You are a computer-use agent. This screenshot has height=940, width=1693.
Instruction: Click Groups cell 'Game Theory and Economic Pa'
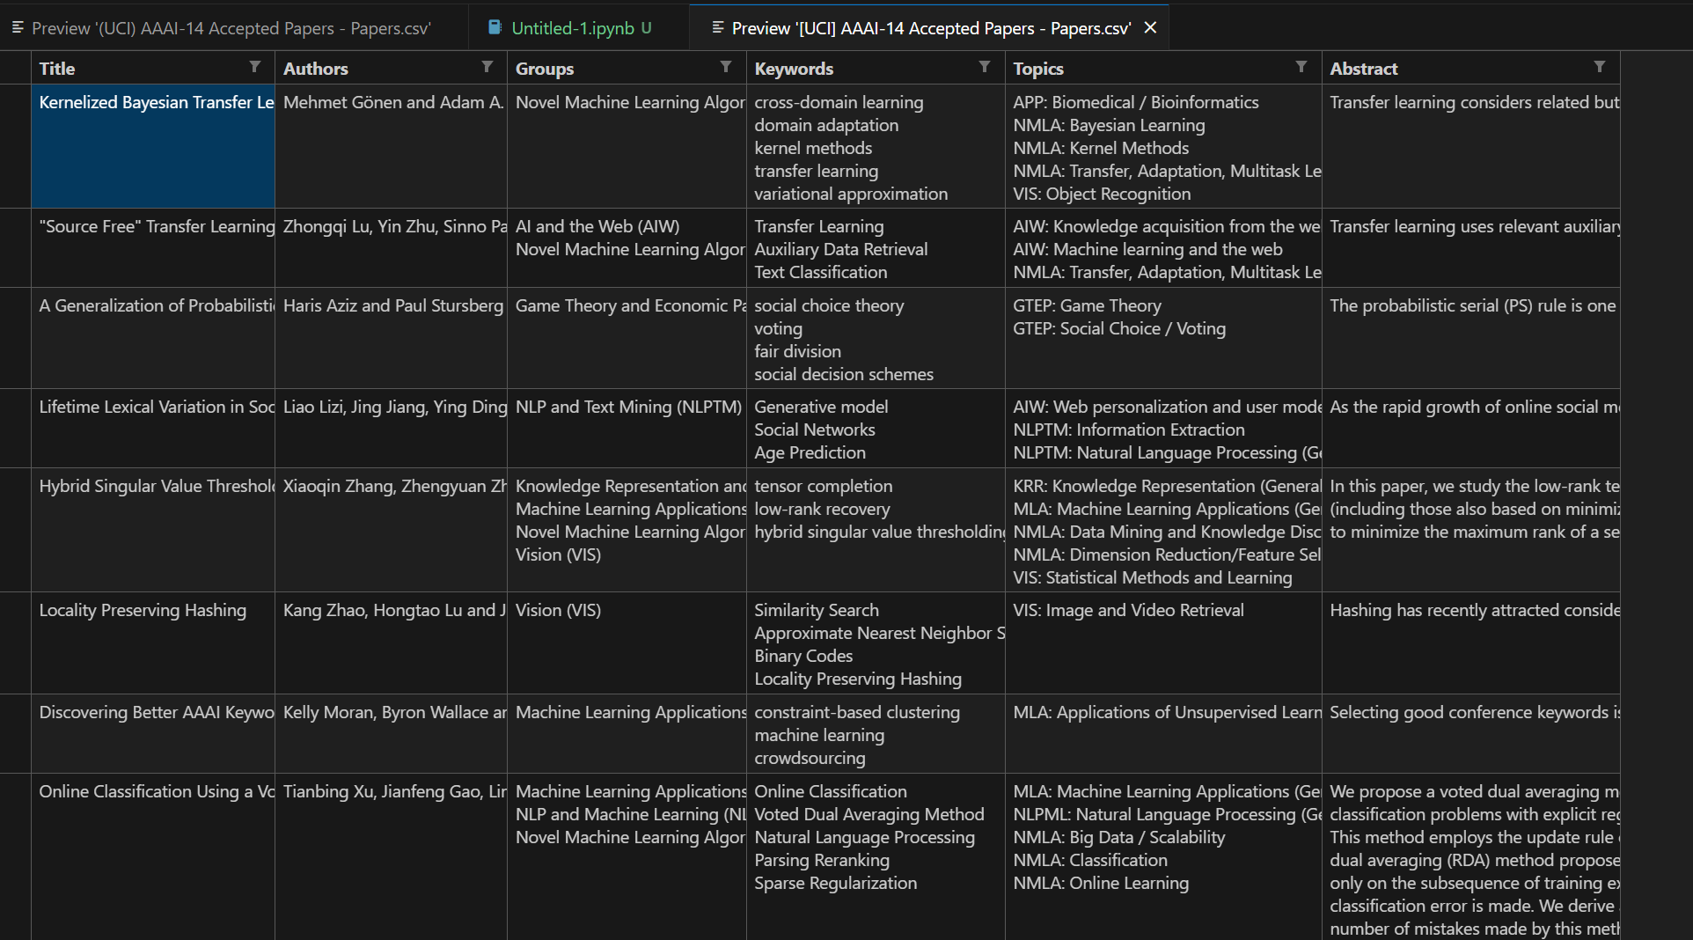tap(627, 338)
